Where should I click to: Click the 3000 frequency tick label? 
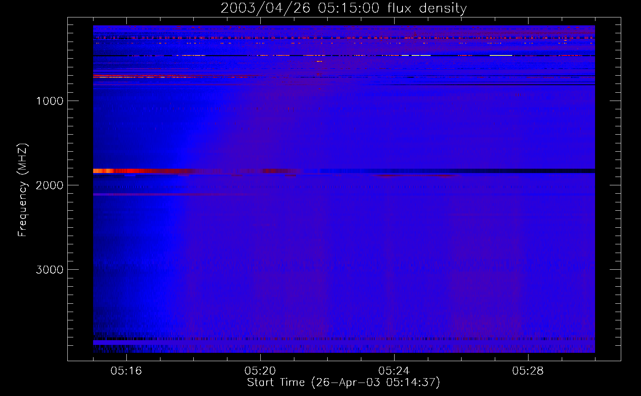coord(50,270)
